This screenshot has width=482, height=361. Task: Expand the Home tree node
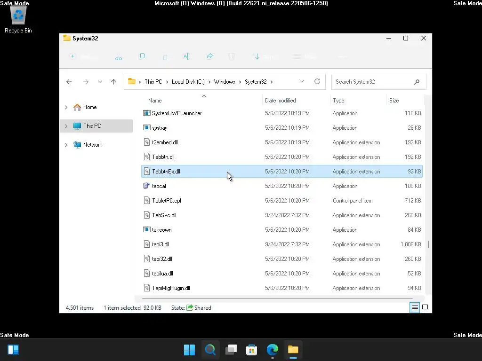tap(66, 107)
